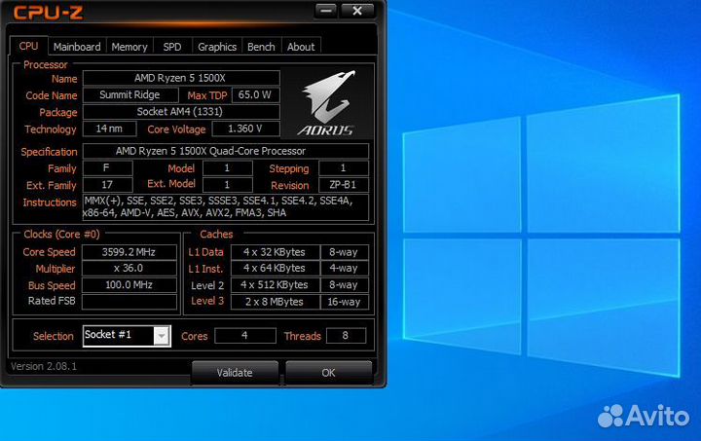
Task: Minimize the CPU-Z window
Action: click(326, 11)
